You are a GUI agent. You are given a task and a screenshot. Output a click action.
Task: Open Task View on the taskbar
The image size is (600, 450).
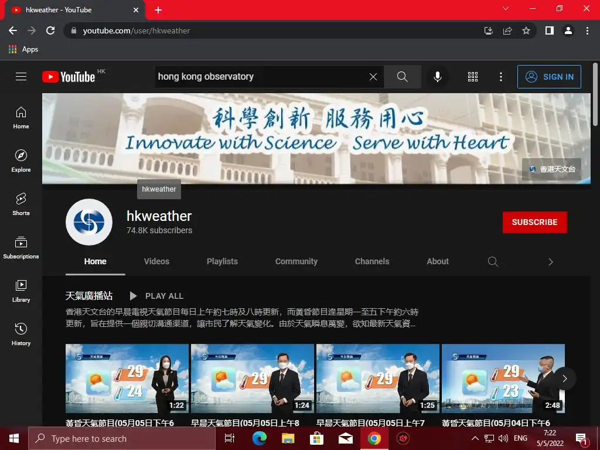(230, 438)
